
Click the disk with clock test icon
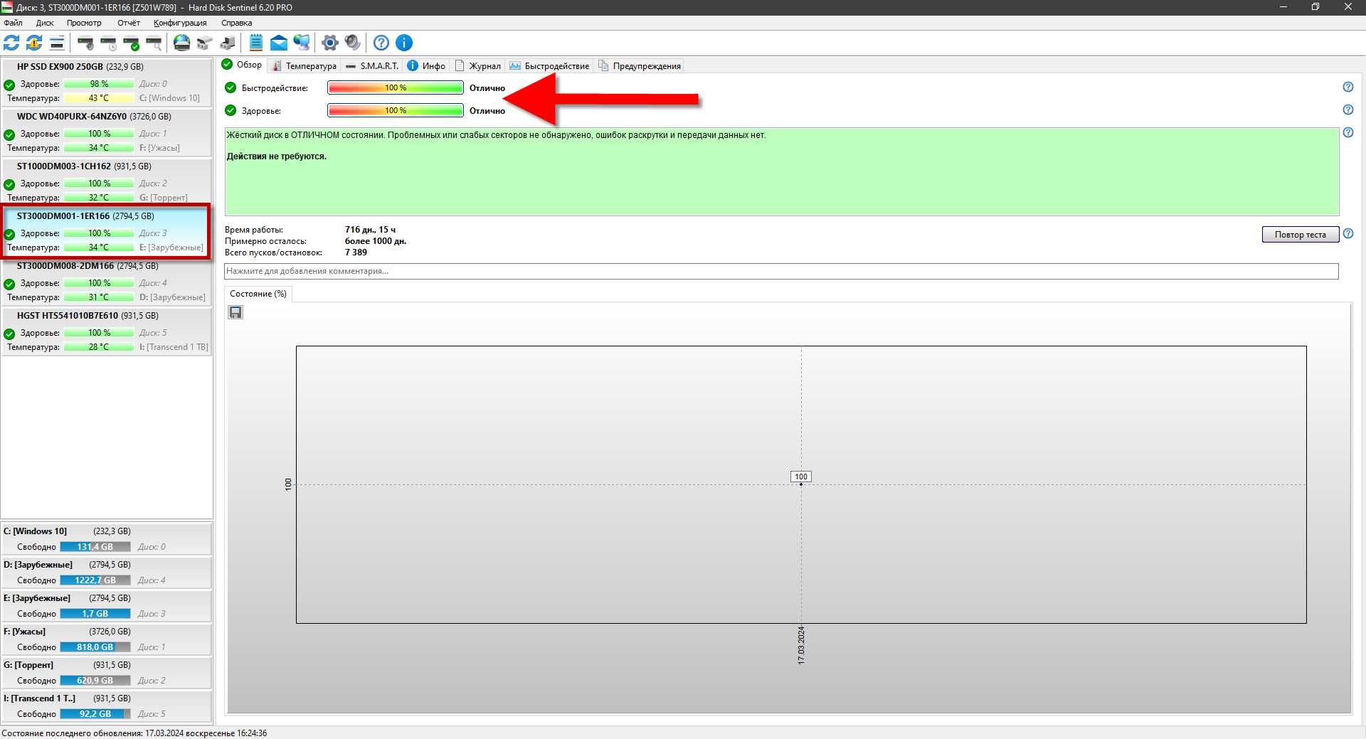[x=108, y=43]
